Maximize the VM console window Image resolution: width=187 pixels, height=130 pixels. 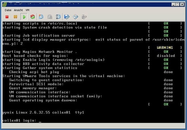point(178,4)
